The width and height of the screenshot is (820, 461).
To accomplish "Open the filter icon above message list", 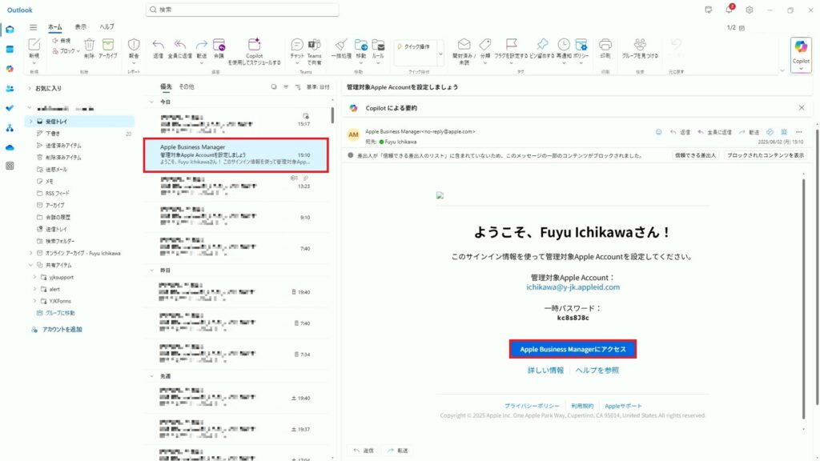I will click(x=286, y=86).
